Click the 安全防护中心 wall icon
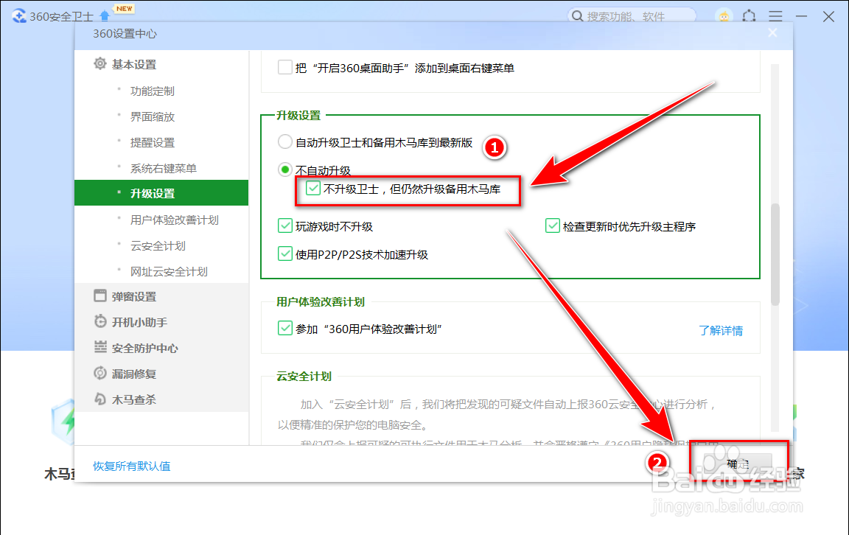The image size is (849, 535). coord(100,348)
